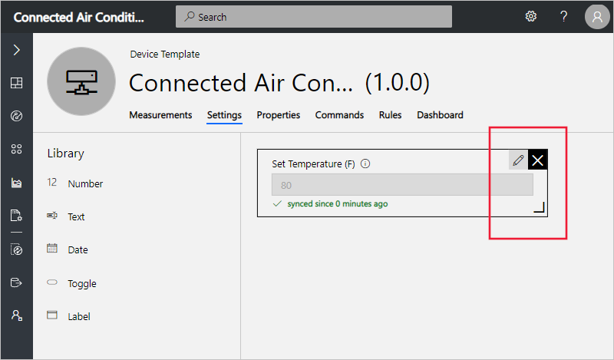614x360 pixels.
Task: Open the Properties tab
Action: [279, 115]
